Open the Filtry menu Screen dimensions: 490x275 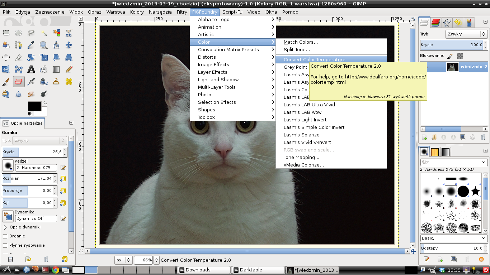point(182,12)
